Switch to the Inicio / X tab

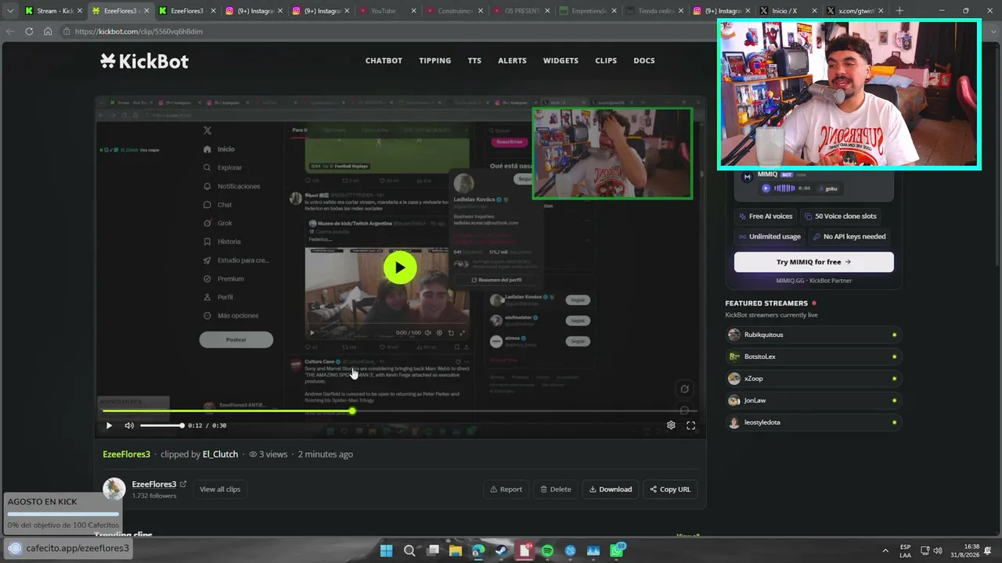788,11
